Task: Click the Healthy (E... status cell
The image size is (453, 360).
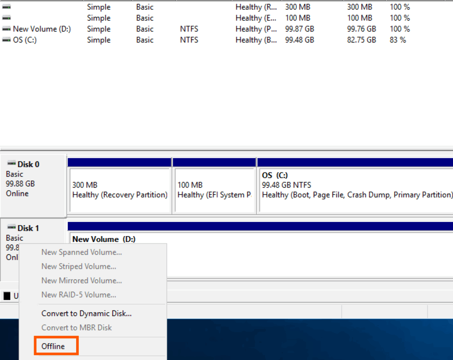Action: [x=256, y=18]
